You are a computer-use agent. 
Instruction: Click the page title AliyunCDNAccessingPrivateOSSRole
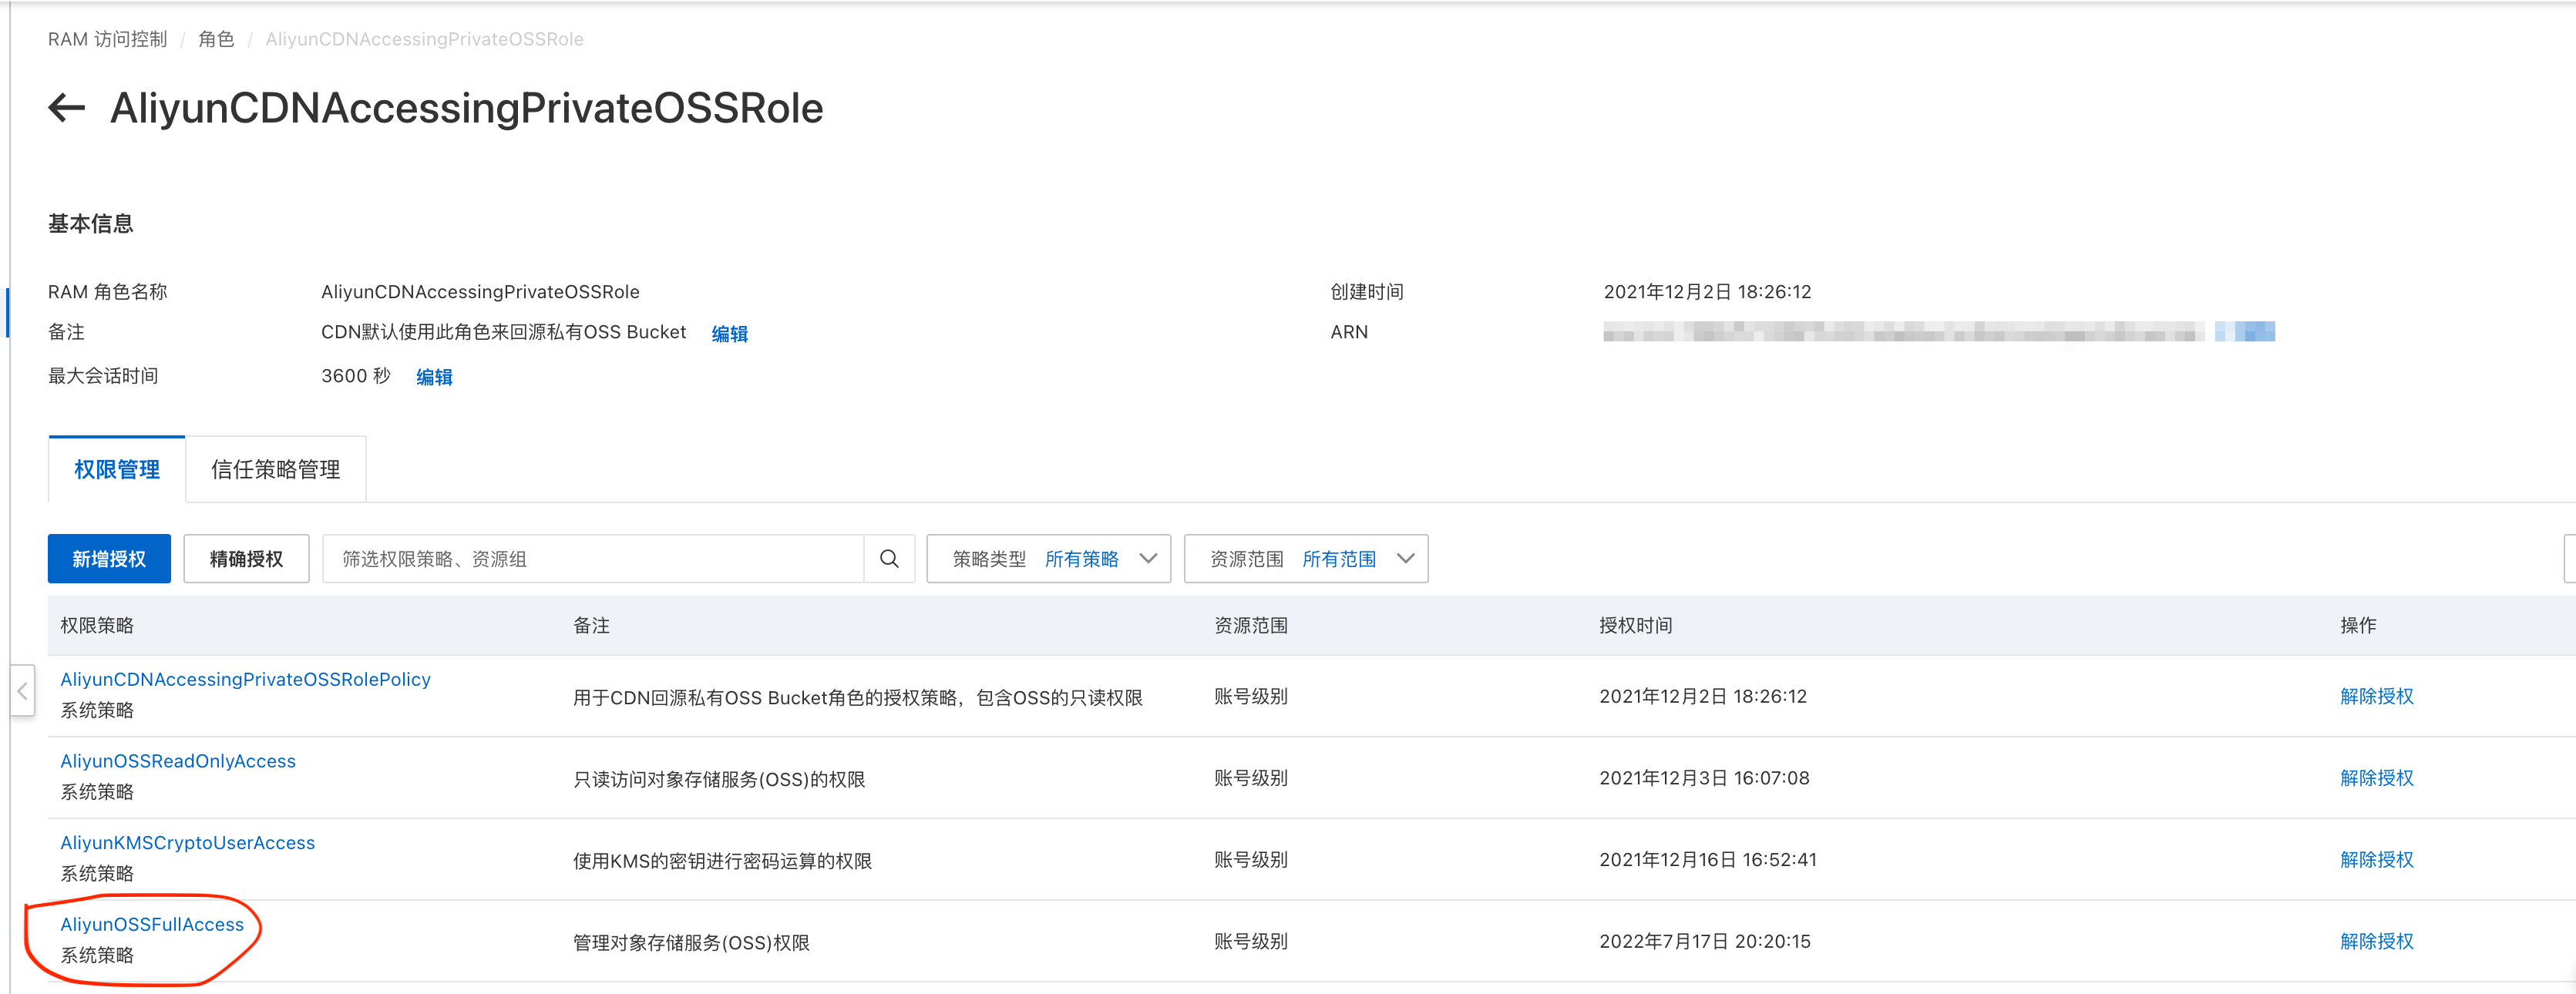[466, 108]
